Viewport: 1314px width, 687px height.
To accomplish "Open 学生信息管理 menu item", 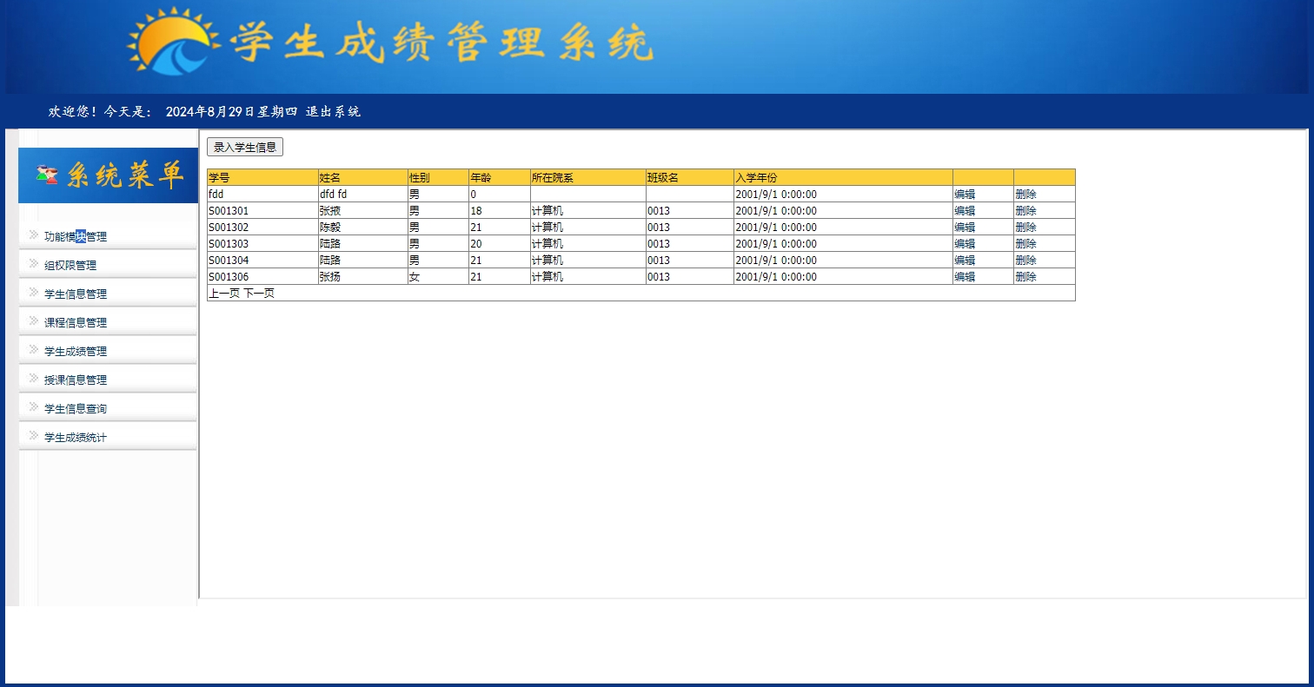I will pyautogui.click(x=76, y=294).
